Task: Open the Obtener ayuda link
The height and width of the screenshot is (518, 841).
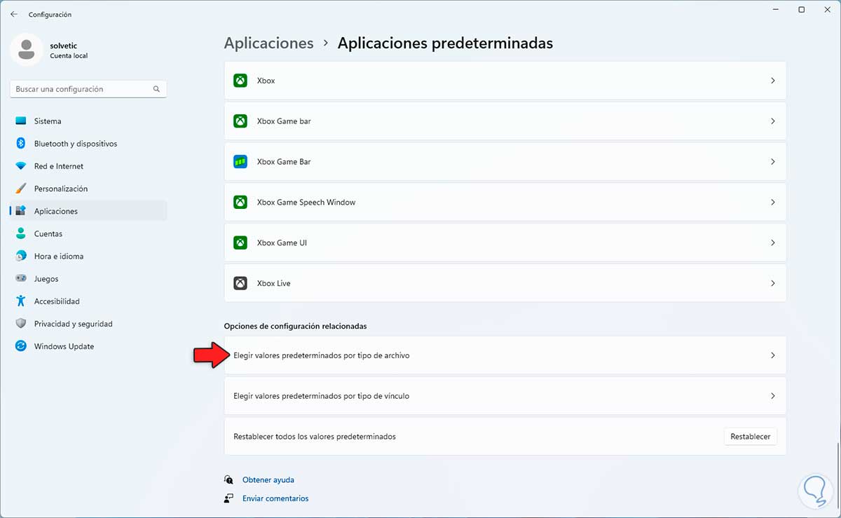Action: coord(268,480)
